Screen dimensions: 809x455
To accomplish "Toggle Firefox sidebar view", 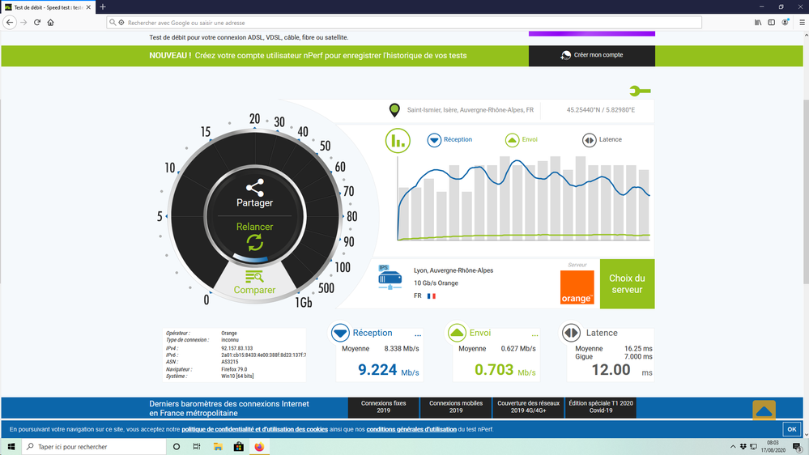I will [x=771, y=23].
